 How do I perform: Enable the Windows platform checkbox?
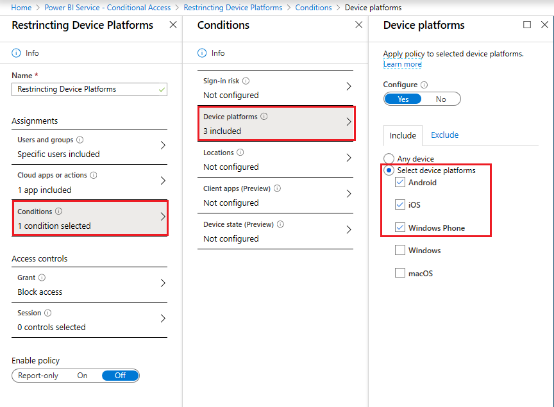(399, 250)
